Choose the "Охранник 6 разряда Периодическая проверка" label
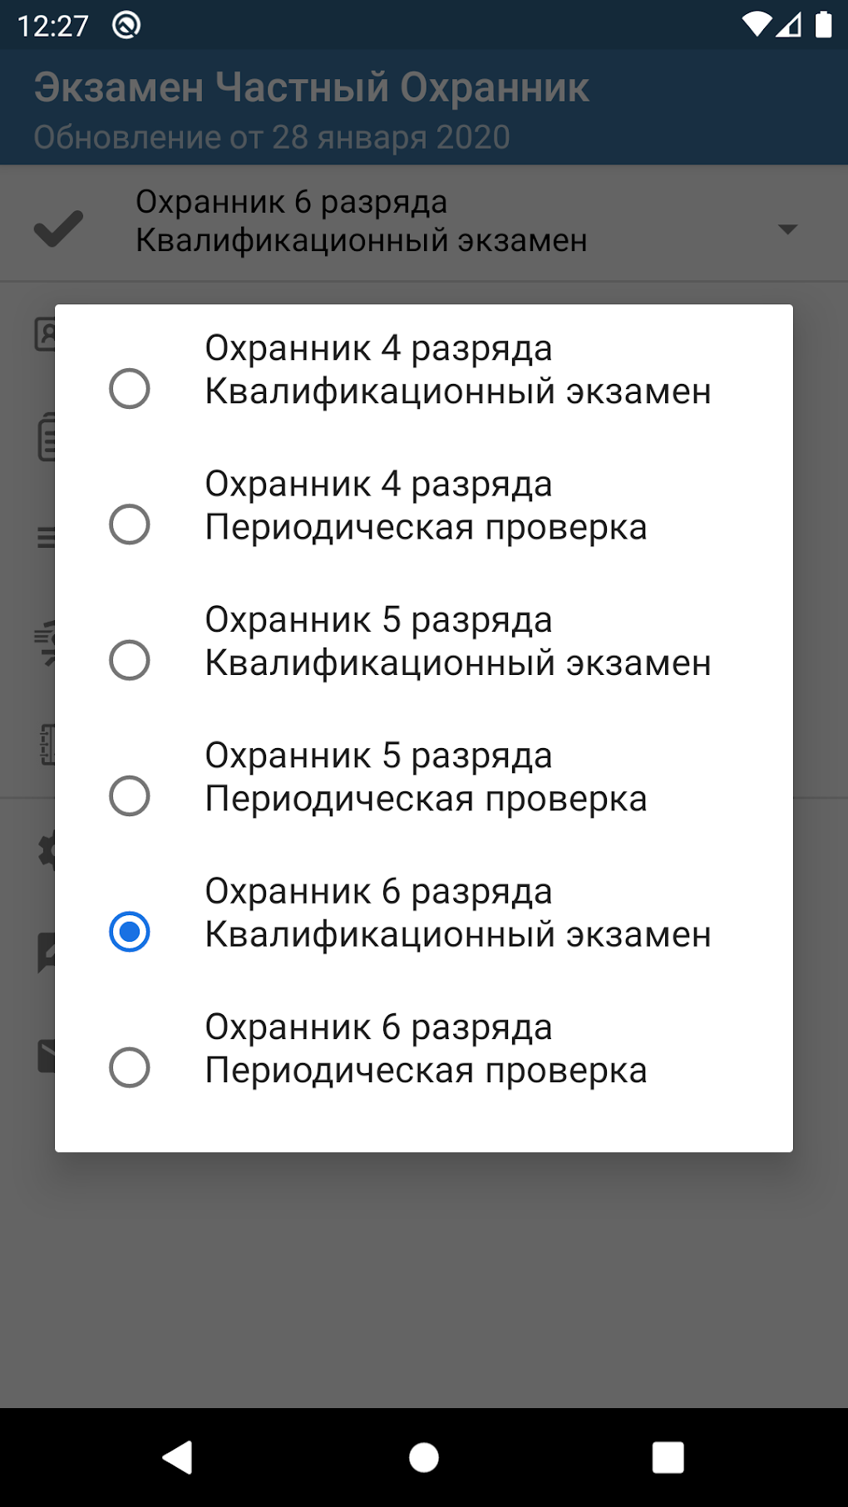Image resolution: width=848 pixels, height=1507 pixels. (426, 1048)
